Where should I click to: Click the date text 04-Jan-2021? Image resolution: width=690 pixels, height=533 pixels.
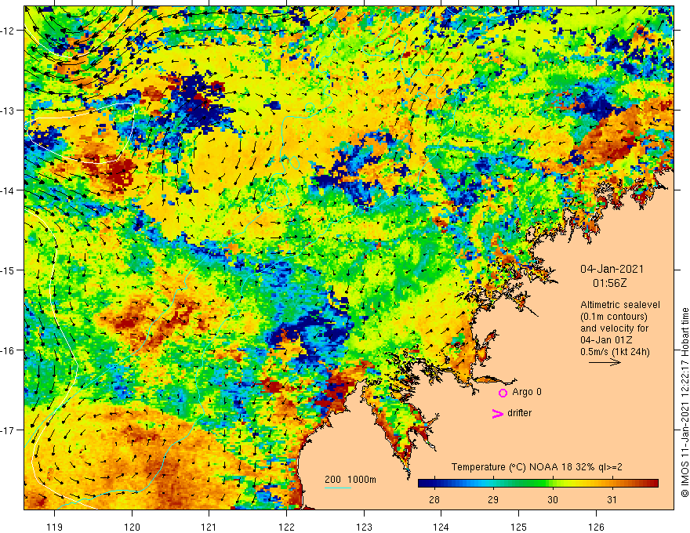coord(612,269)
